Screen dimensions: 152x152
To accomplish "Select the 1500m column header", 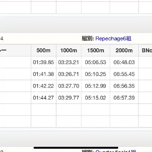I will [95, 50].
